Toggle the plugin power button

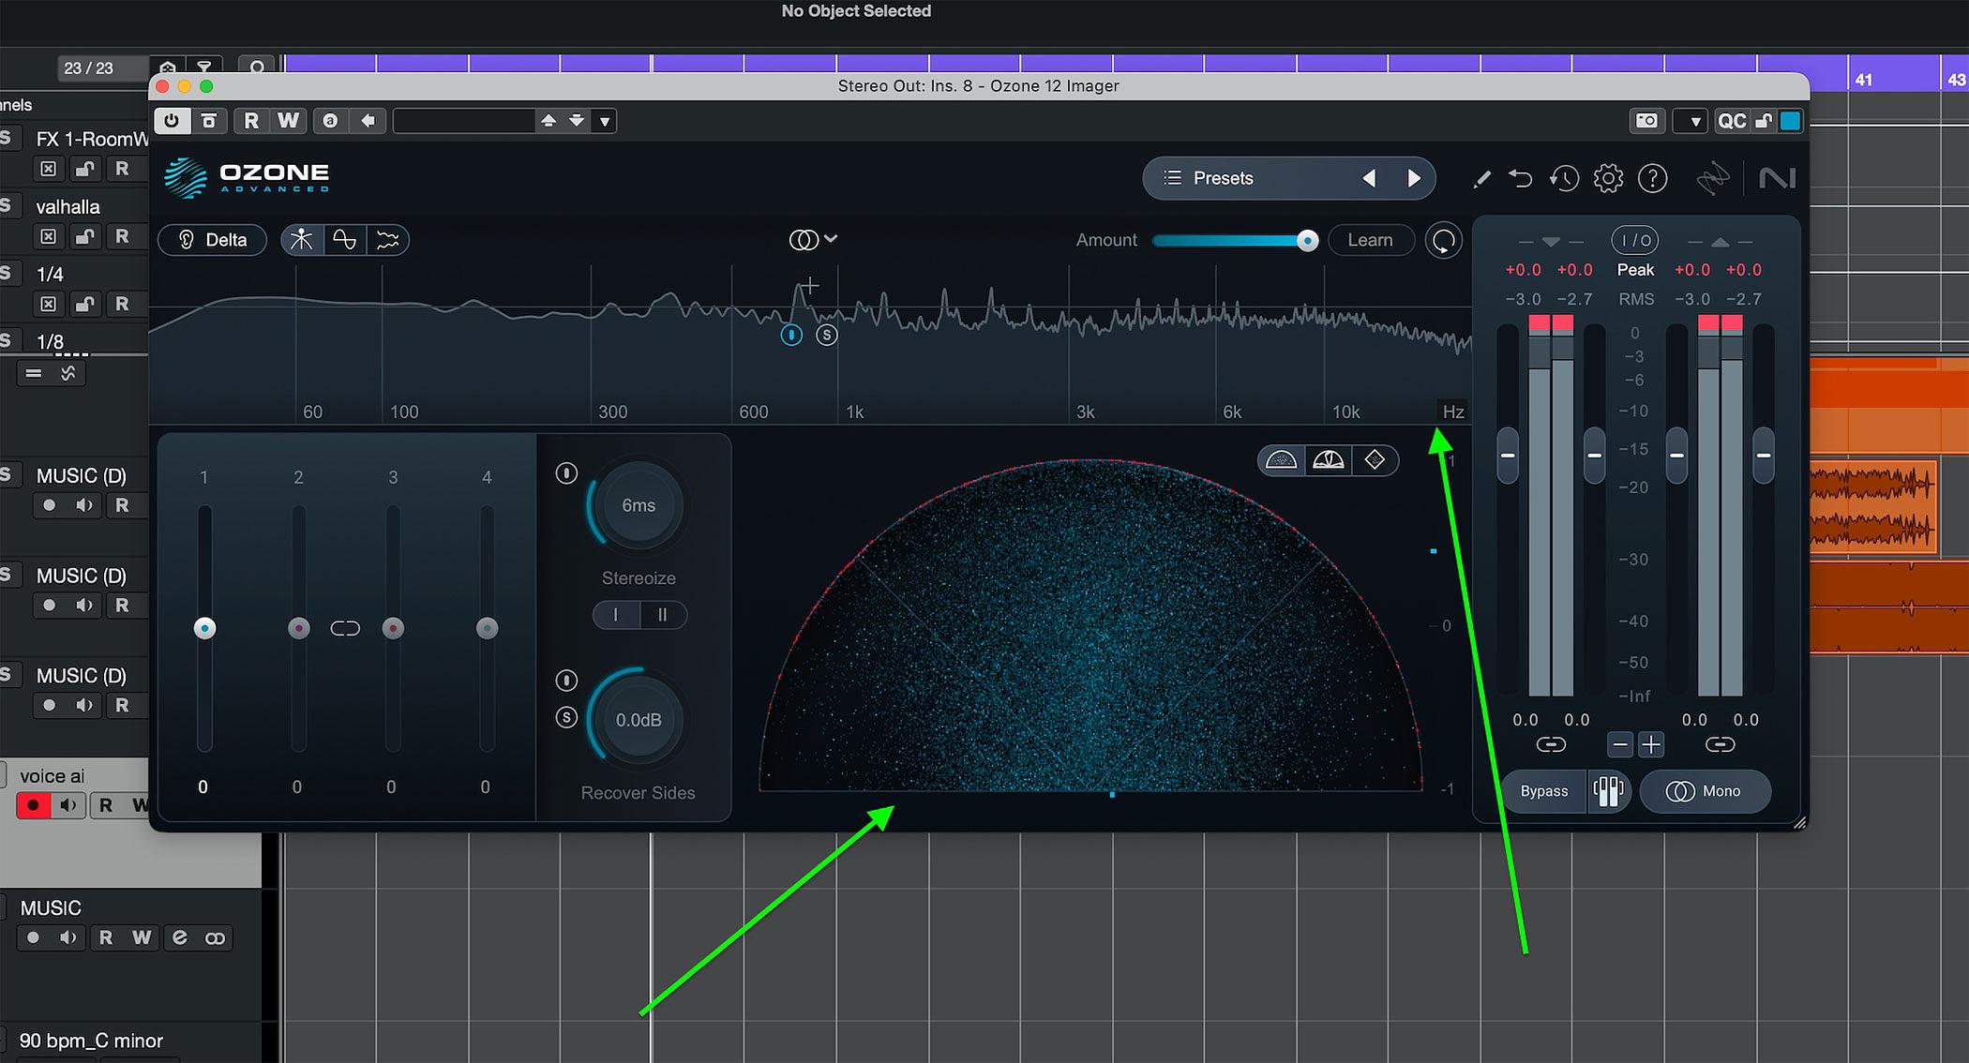coord(172,121)
